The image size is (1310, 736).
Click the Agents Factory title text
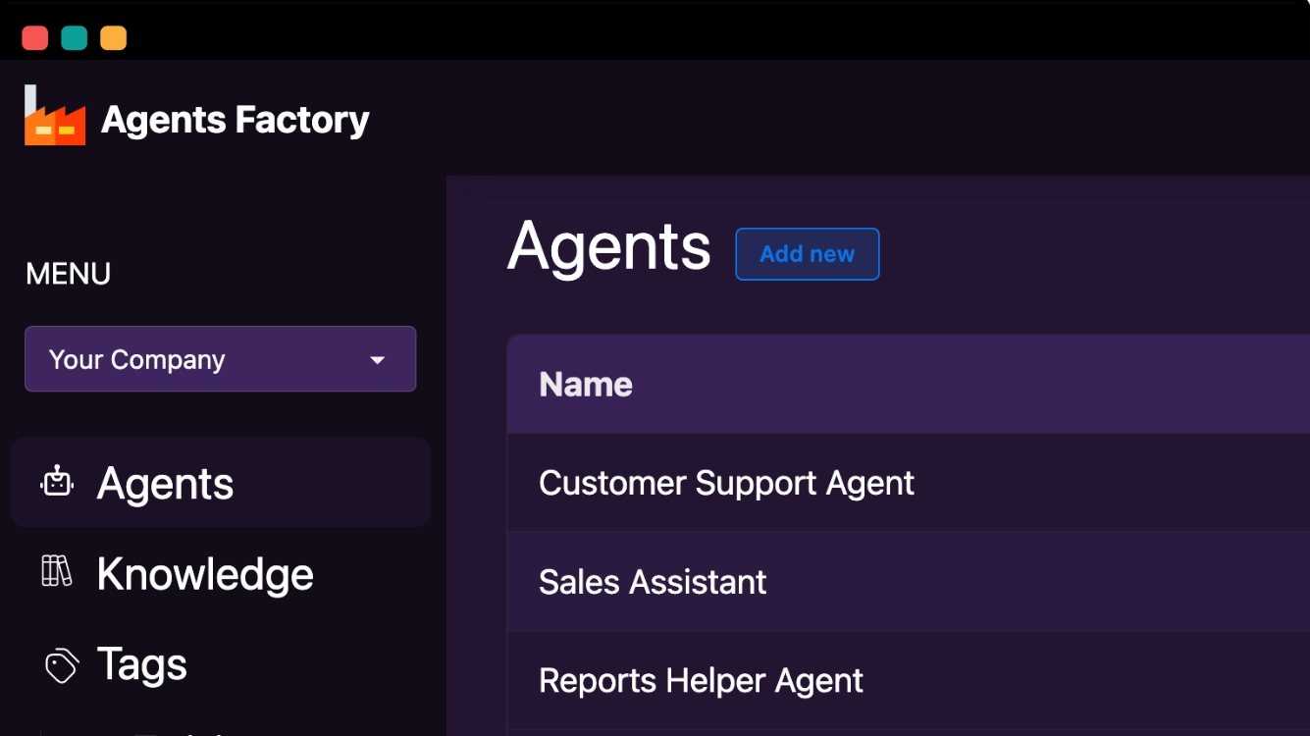pos(236,120)
